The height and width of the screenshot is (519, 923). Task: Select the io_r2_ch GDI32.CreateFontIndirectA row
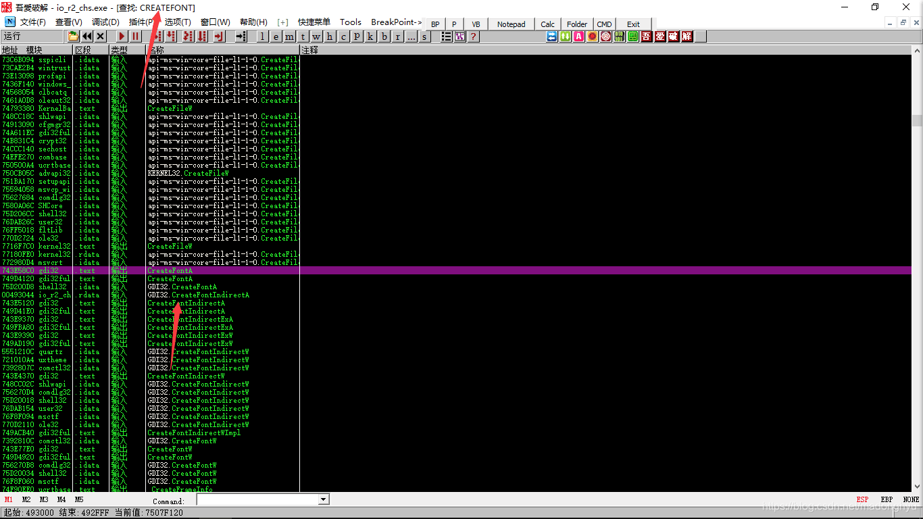pyautogui.click(x=456, y=295)
